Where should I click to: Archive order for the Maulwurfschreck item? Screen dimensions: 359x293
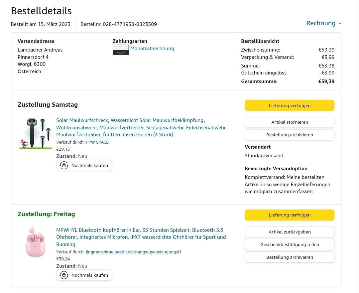[290, 135]
